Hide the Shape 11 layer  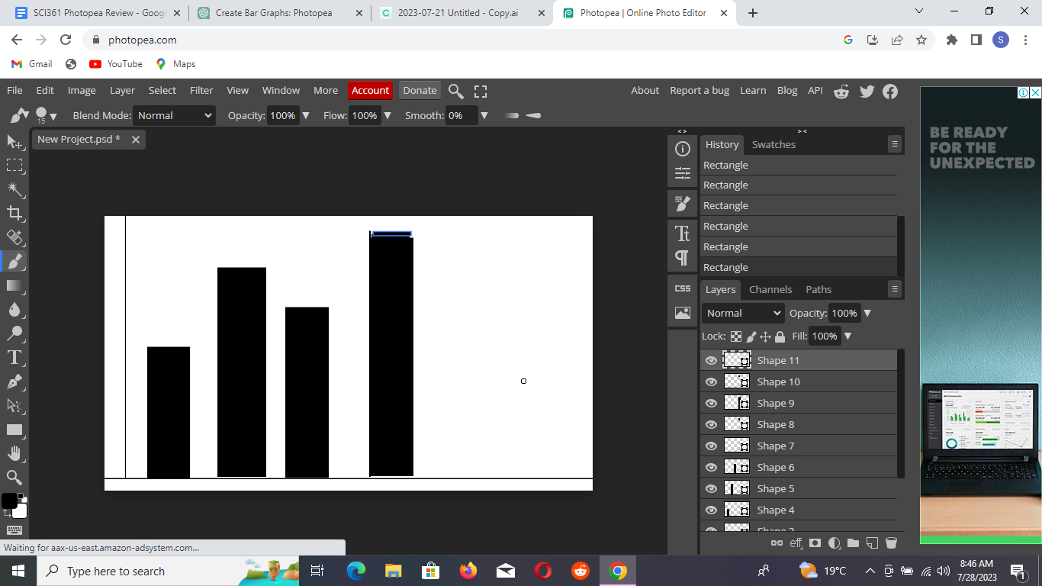(710, 360)
